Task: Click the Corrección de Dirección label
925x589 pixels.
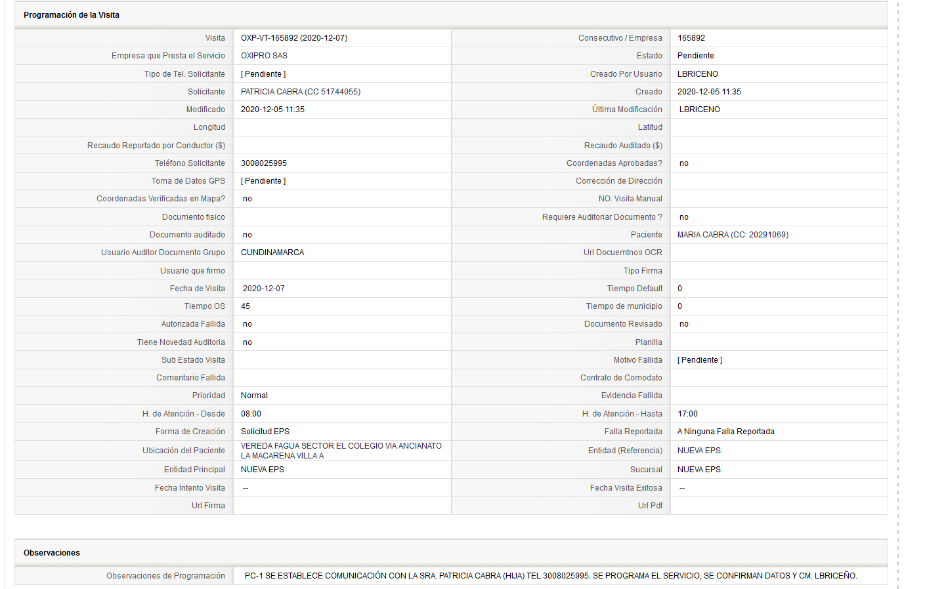Action: click(x=619, y=181)
